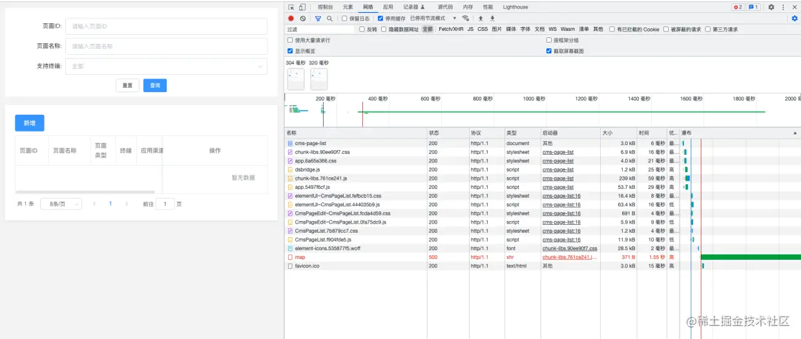Viewport: 801px width, 339px height.
Task: Import HAR file upload arrow
Action: tap(481, 19)
